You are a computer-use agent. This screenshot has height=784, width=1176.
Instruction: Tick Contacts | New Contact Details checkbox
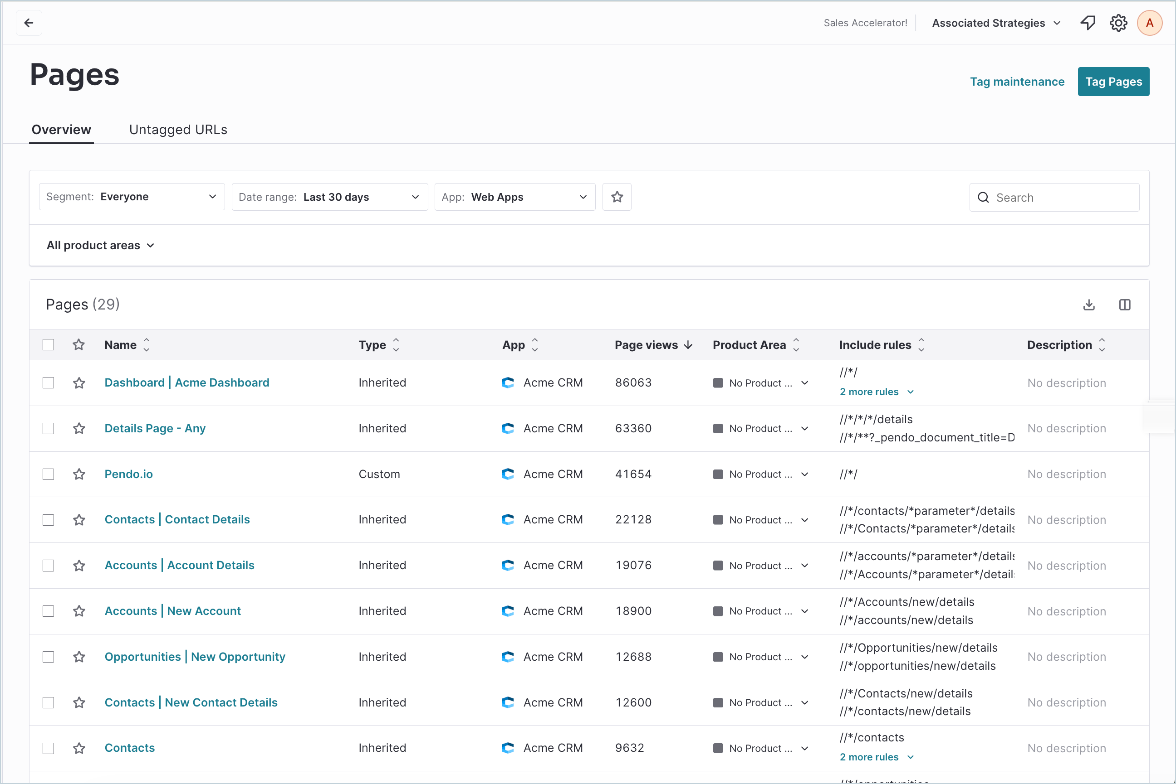pos(49,702)
